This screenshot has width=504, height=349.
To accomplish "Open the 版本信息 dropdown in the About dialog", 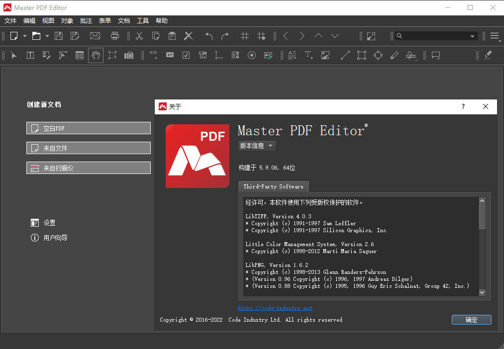I will coord(256,146).
